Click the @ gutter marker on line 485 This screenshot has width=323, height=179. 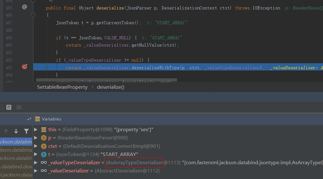coord(24,7)
